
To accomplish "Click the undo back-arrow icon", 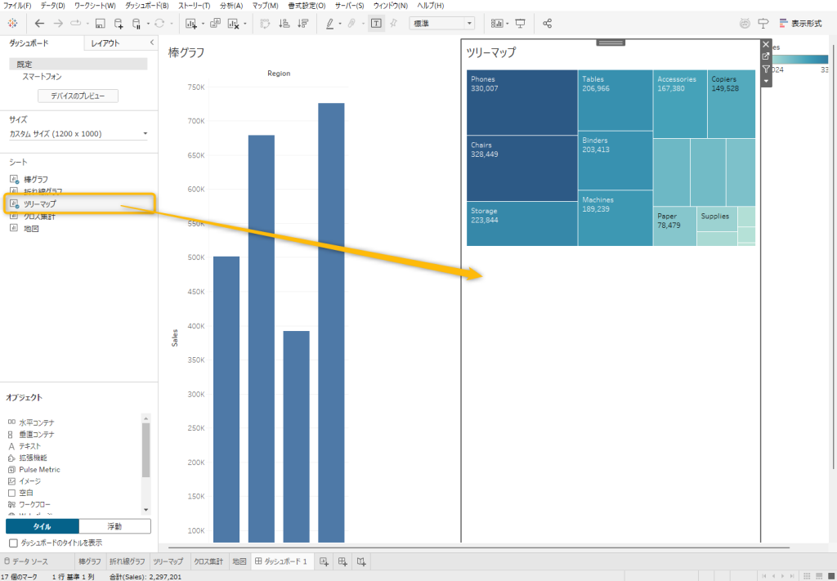I will [40, 24].
